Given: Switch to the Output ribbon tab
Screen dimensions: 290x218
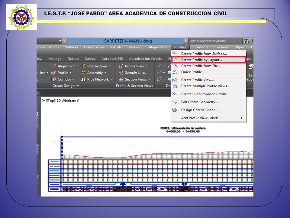Looking at the screenshot, I should (73, 59).
